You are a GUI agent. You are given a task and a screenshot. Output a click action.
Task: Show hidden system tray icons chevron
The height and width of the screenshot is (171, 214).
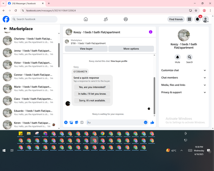[181, 150]
